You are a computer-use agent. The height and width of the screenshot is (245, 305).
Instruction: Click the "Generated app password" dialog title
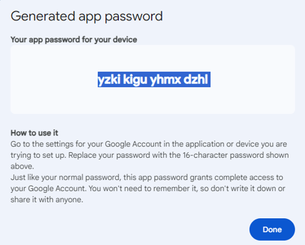[x=86, y=17]
